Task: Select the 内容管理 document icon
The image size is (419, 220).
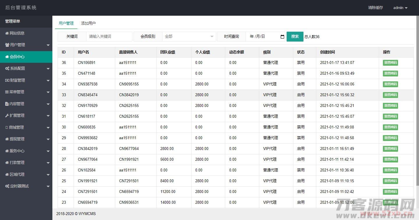Action: pos(7,104)
